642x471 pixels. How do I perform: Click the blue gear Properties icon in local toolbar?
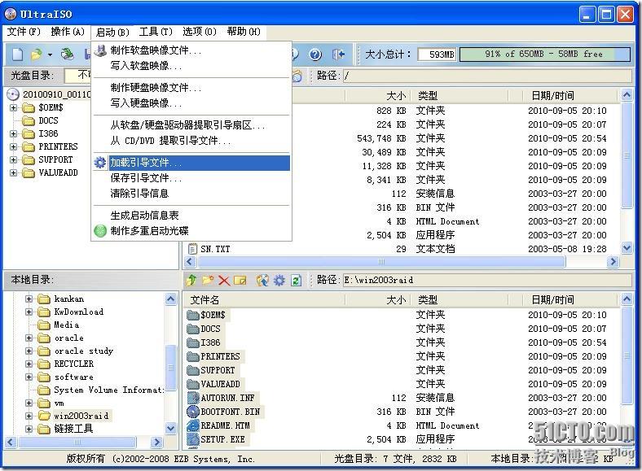coord(279,281)
